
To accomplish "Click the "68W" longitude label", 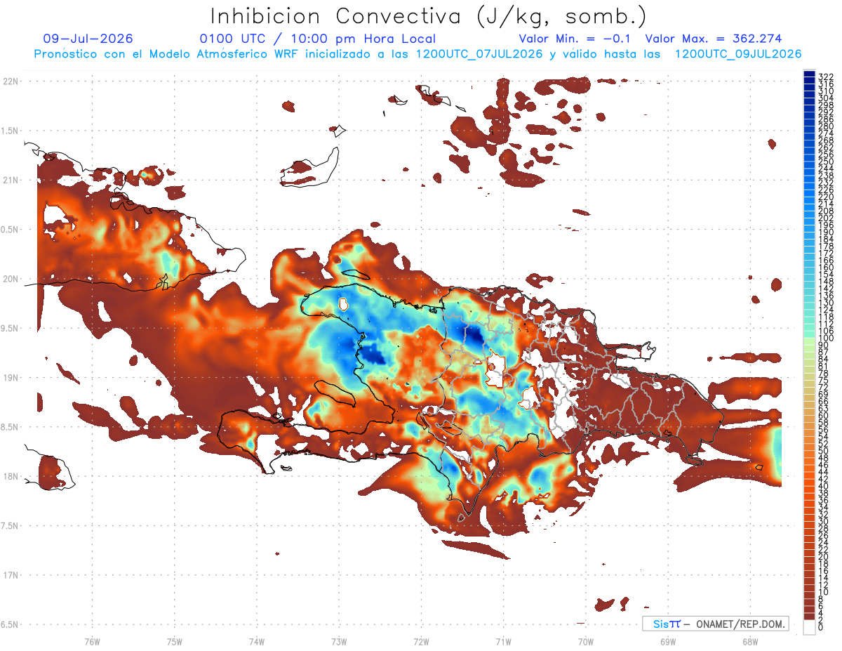I will pos(750,641).
